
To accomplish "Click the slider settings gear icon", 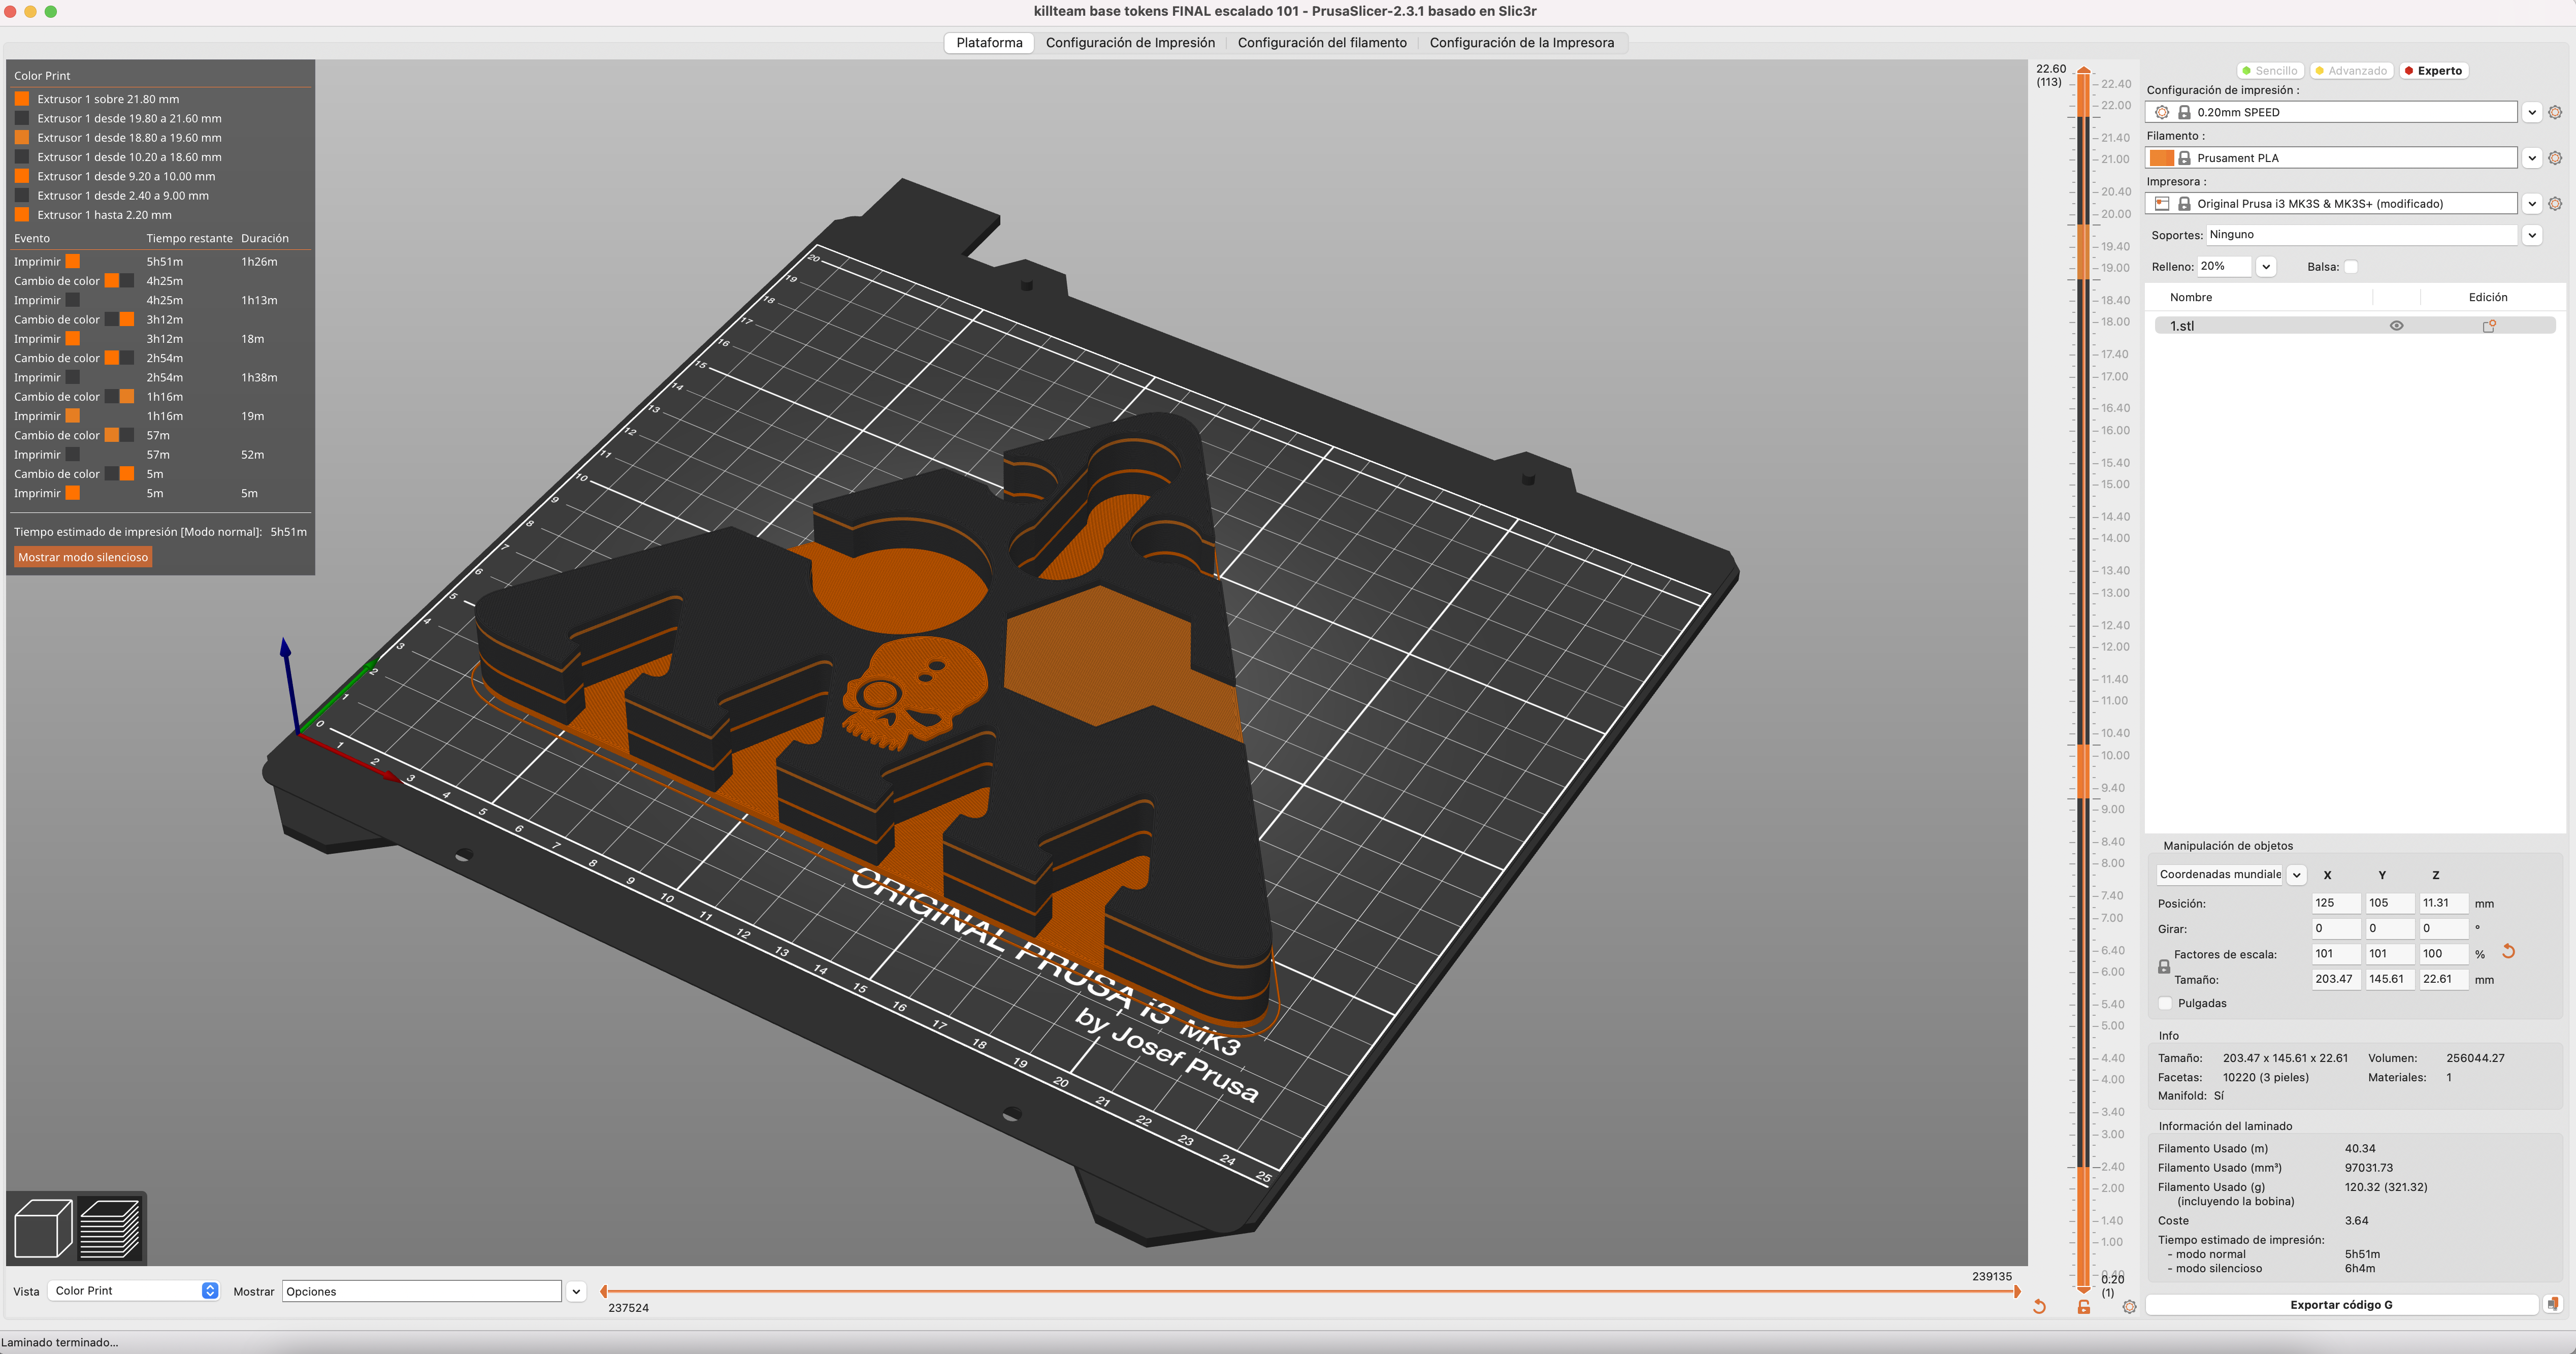I will pos(2129,1307).
